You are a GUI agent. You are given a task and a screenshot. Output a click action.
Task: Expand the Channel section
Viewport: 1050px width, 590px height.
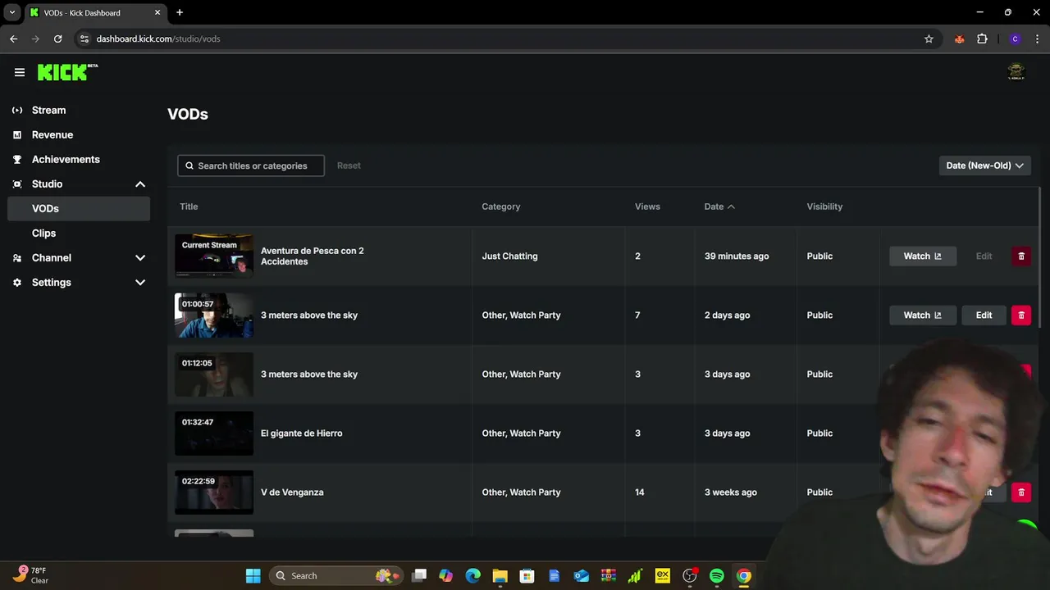78,257
